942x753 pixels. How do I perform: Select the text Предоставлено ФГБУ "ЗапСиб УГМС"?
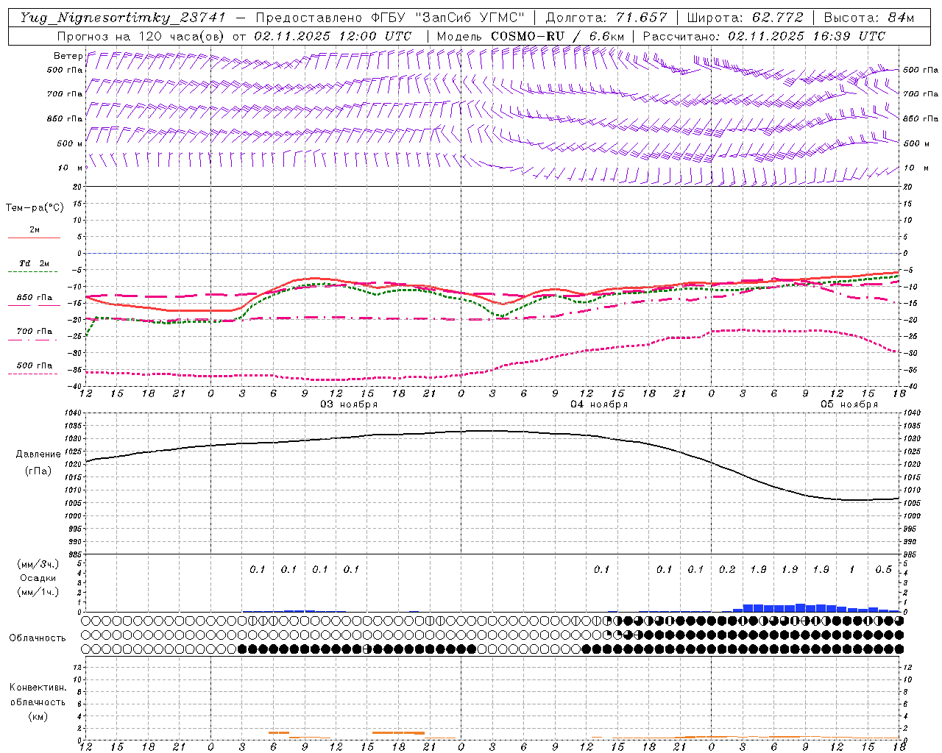[x=390, y=18]
